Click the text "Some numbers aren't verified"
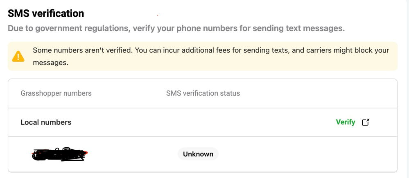Screen dimensions: 409x178 tap(83, 50)
